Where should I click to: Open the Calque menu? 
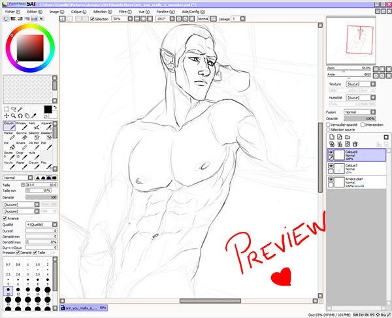(x=78, y=12)
